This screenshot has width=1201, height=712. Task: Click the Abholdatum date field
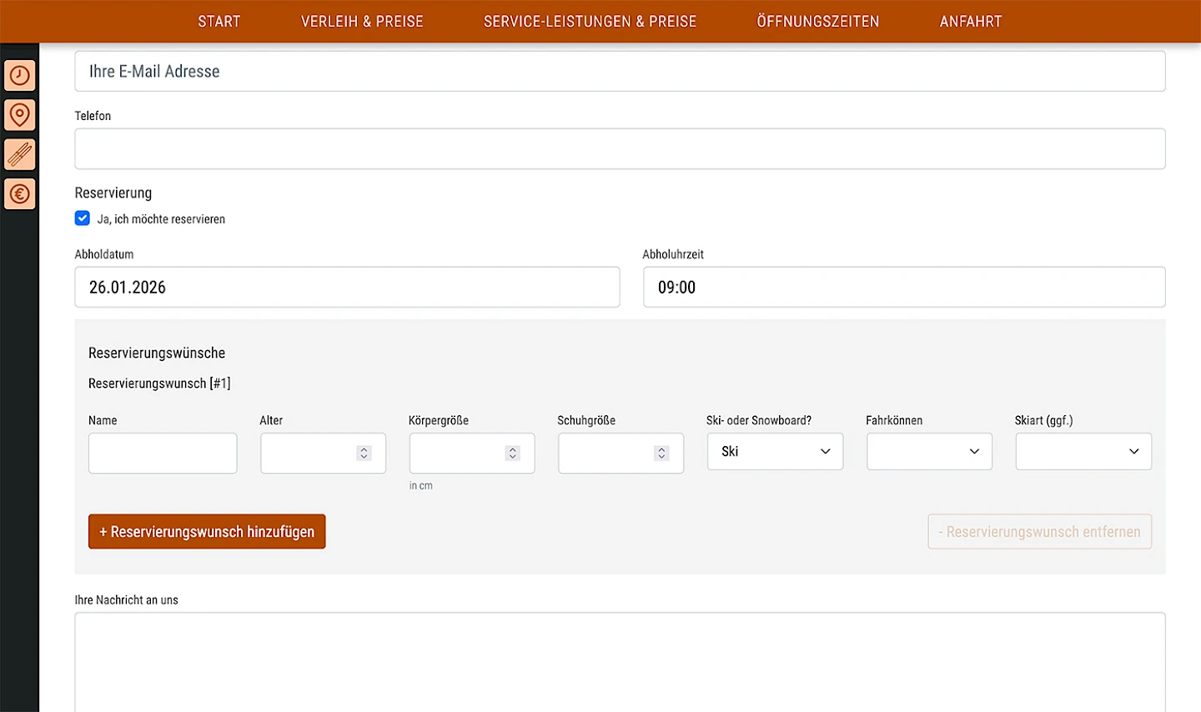(x=347, y=287)
